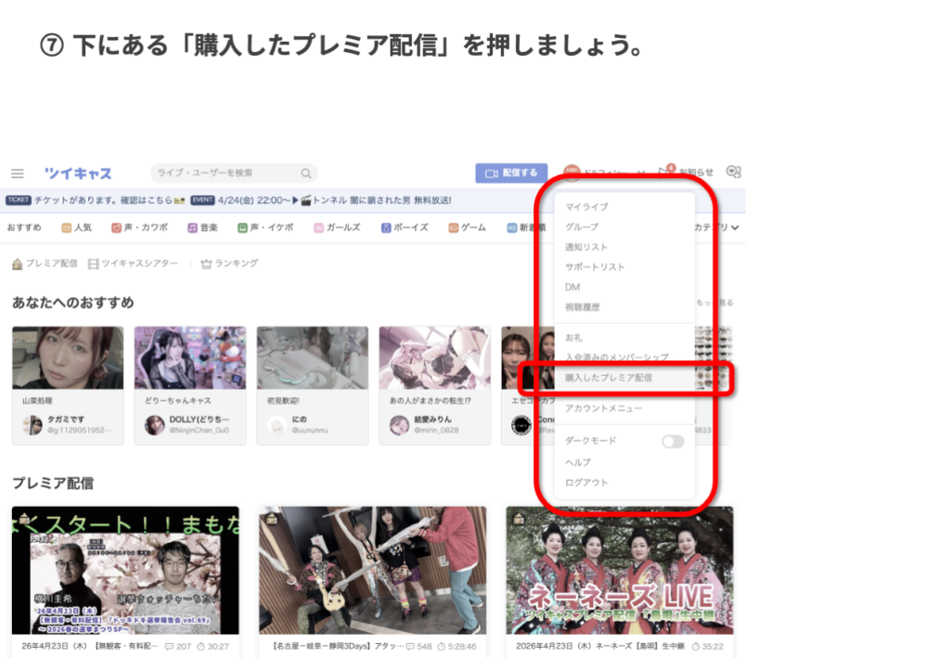
Task: Open お知らせ notifications bell icon
Action: coord(665,173)
